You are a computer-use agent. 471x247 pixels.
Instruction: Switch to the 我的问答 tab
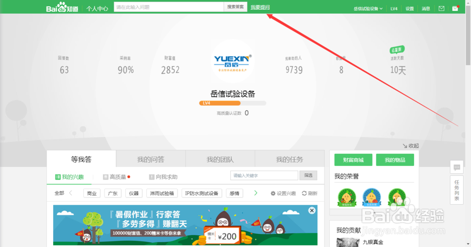(x=151, y=159)
